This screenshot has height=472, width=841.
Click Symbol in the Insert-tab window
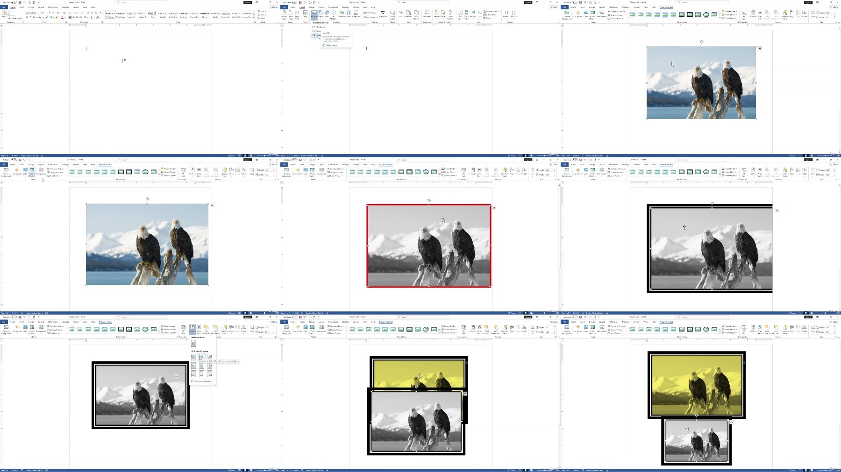(x=513, y=14)
